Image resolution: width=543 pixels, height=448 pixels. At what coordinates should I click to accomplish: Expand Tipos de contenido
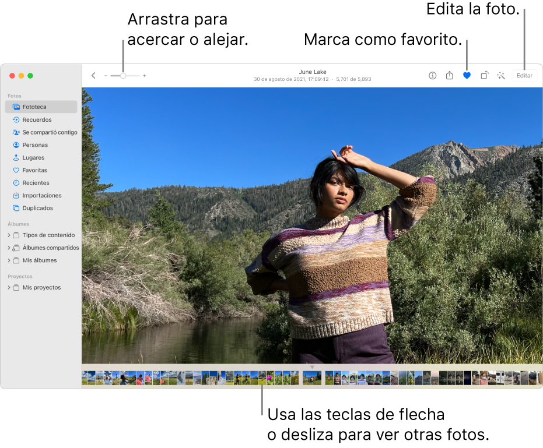[x=10, y=235]
